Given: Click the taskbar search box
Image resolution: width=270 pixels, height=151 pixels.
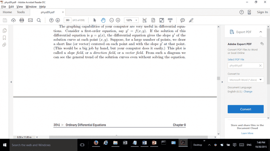Looking at the screenshot, I should pos(43,145).
